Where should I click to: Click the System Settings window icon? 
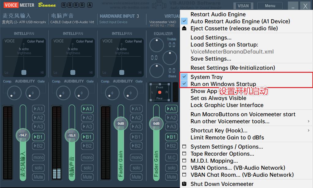click(184, 146)
